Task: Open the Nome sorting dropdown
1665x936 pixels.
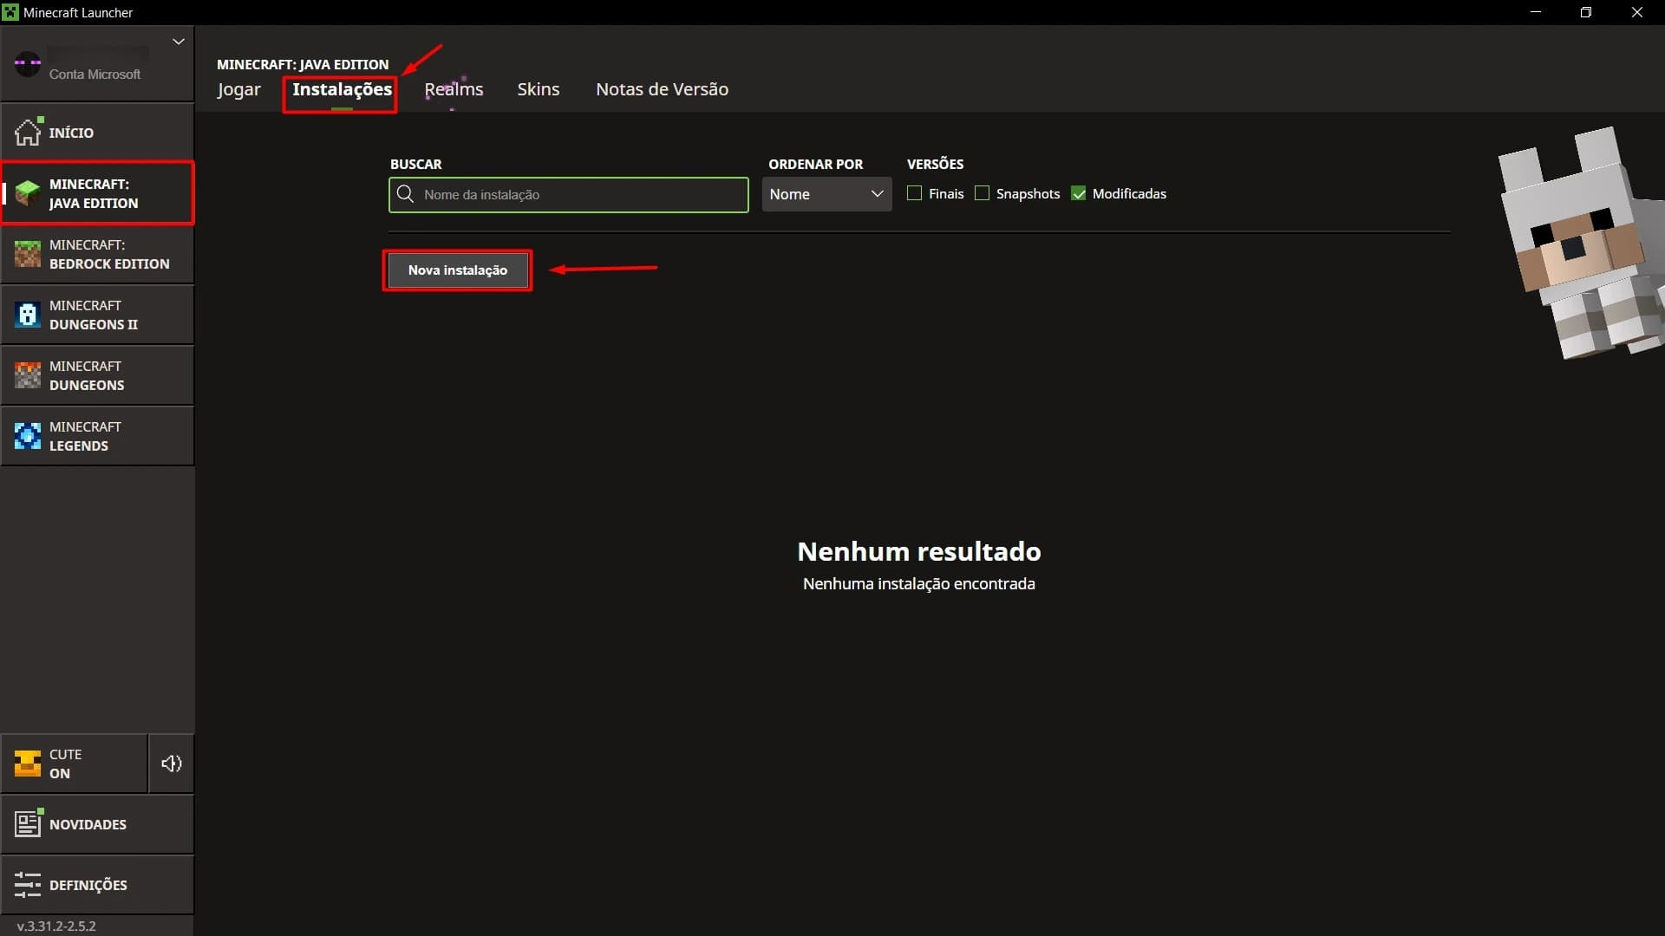Action: 826,194
